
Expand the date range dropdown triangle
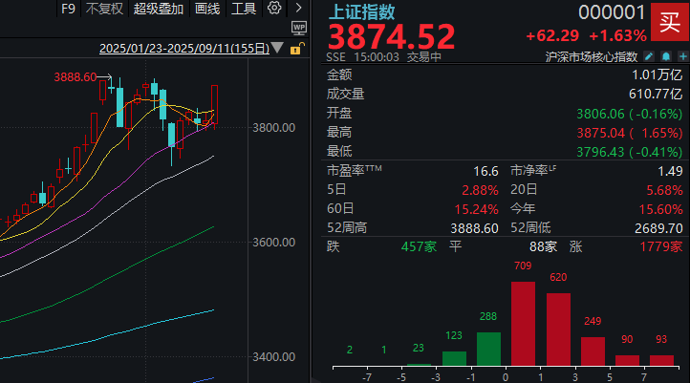(277, 48)
